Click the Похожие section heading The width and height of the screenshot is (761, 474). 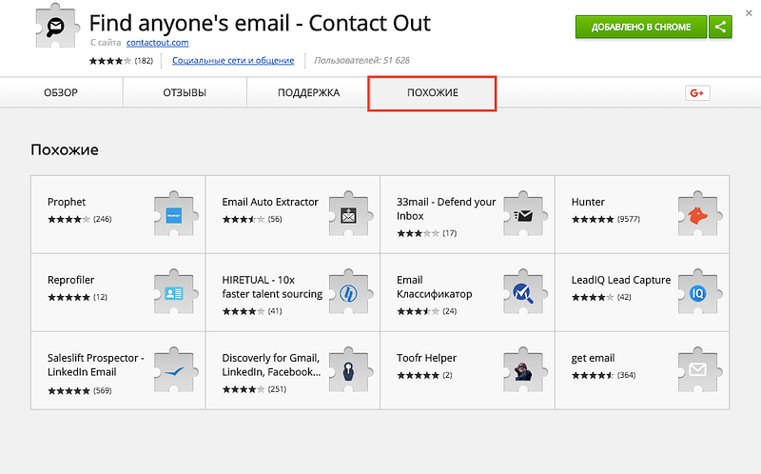[65, 149]
